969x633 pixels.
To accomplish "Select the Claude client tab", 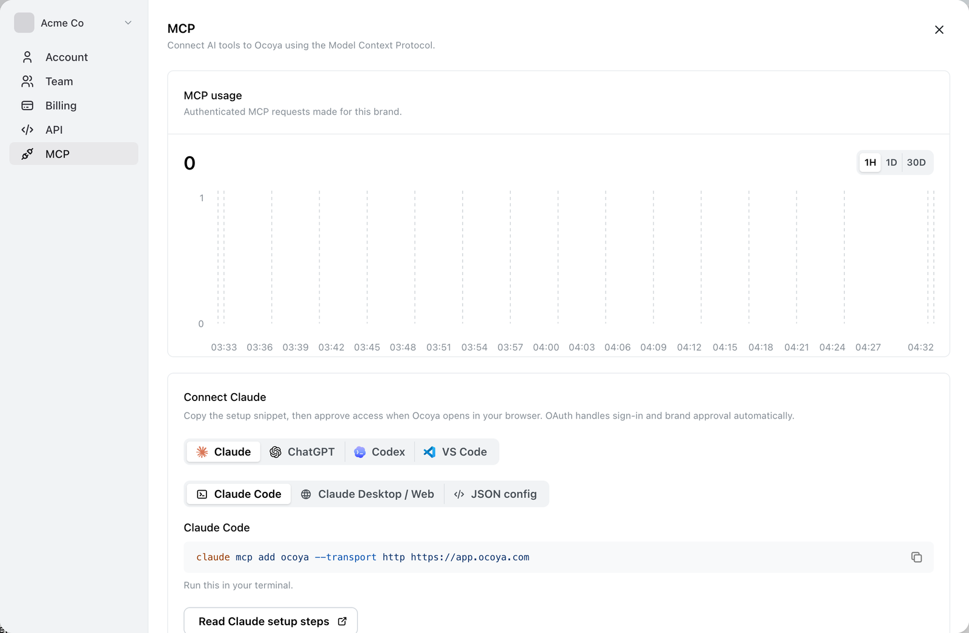I will tap(223, 452).
